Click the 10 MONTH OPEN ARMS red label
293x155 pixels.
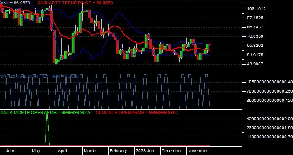coord(136,113)
